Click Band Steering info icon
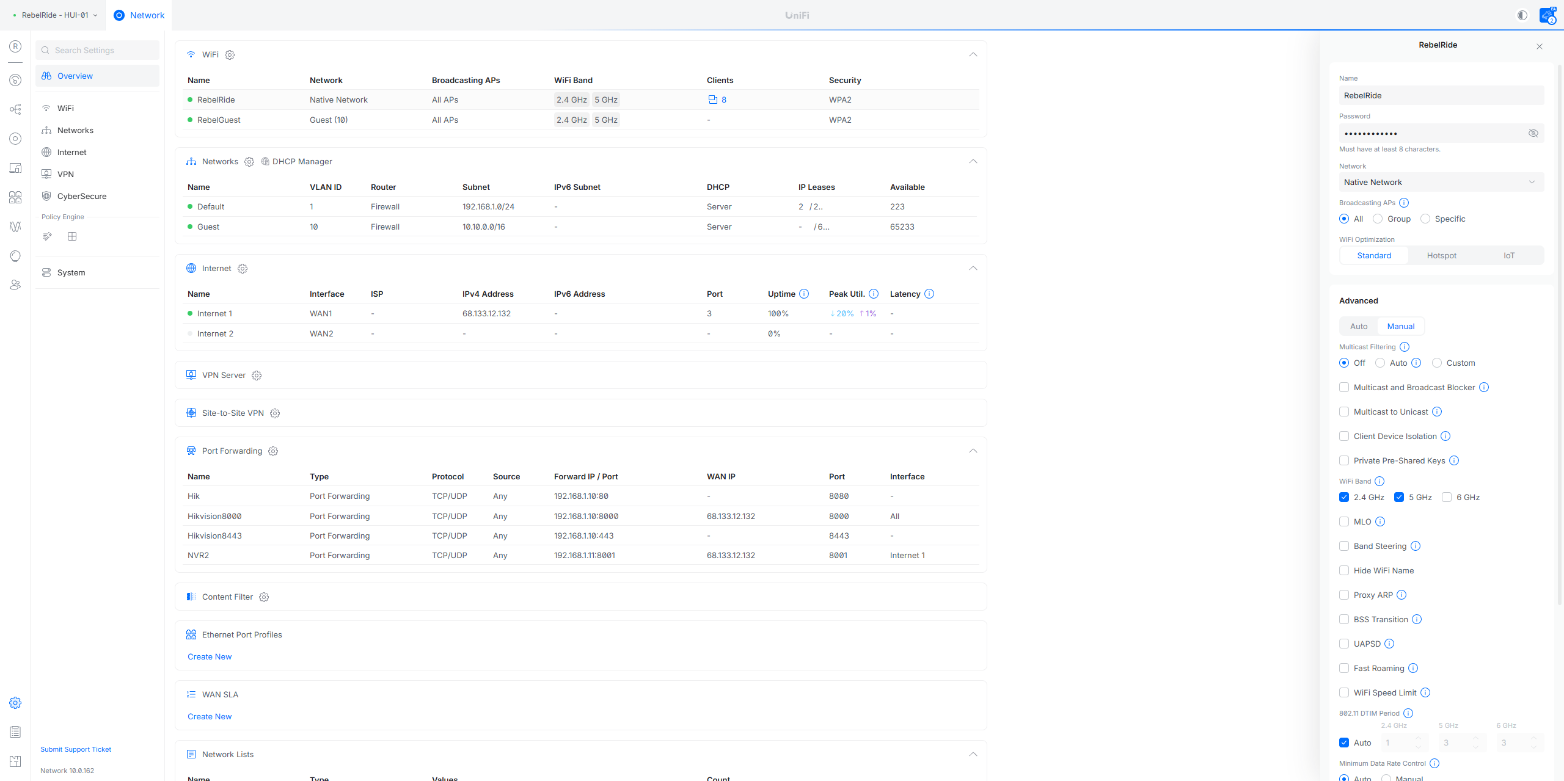Viewport: 1564px width, 781px height. 1416,546
